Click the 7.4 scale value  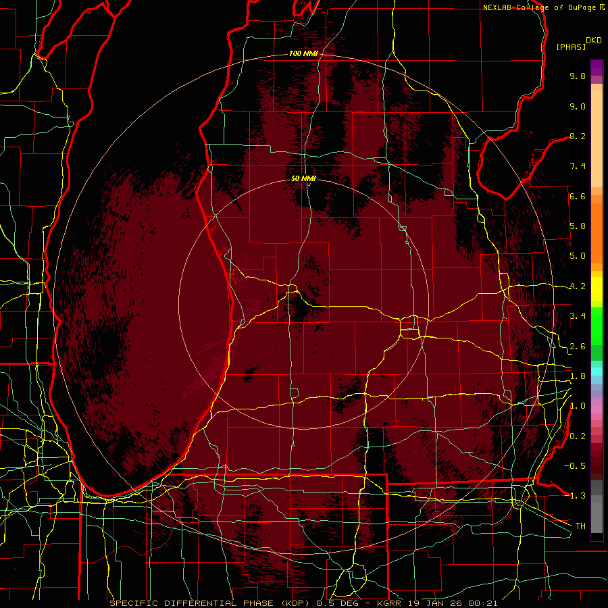(x=578, y=166)
